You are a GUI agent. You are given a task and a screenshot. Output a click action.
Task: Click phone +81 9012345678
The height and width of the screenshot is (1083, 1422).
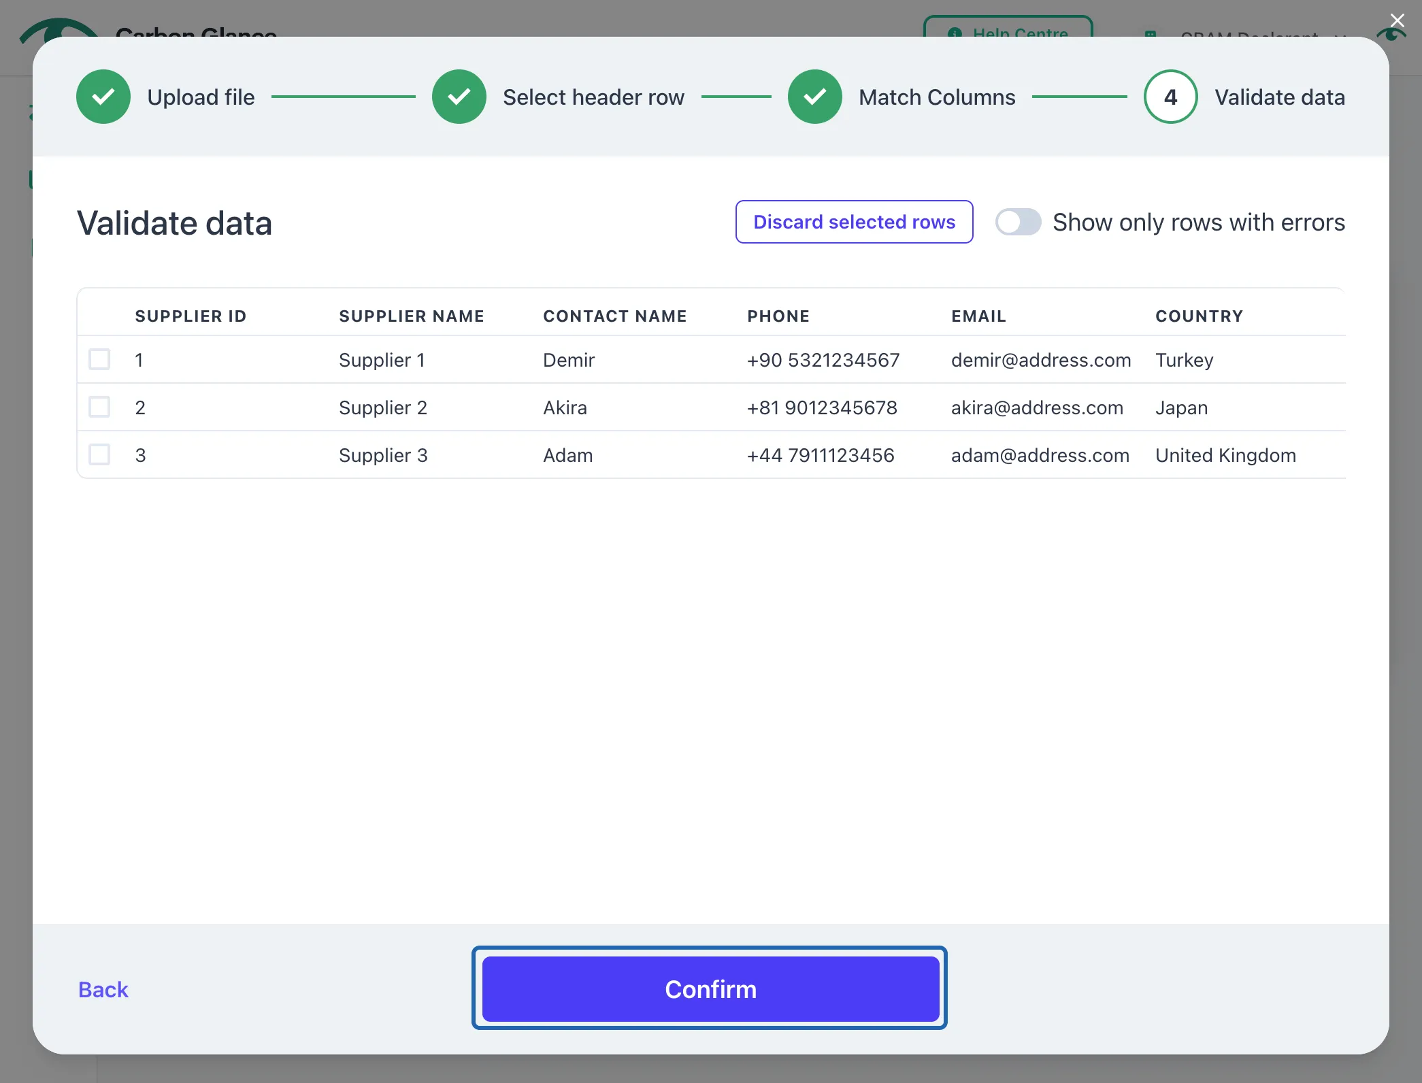click(x=822, y=407)
